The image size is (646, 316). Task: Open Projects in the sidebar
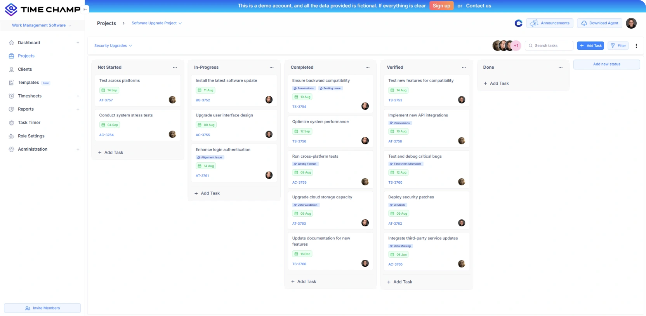pyautogui.click(x=26, y=56)
